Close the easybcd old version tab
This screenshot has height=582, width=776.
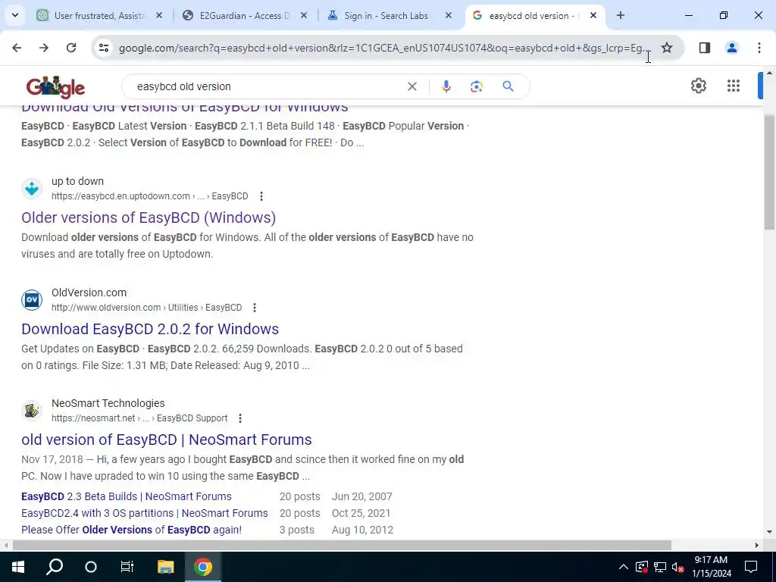pos(593,15)
